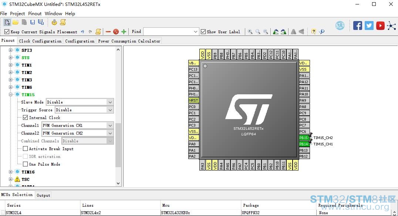Click the yellow question mark help icon

point(314,32)
